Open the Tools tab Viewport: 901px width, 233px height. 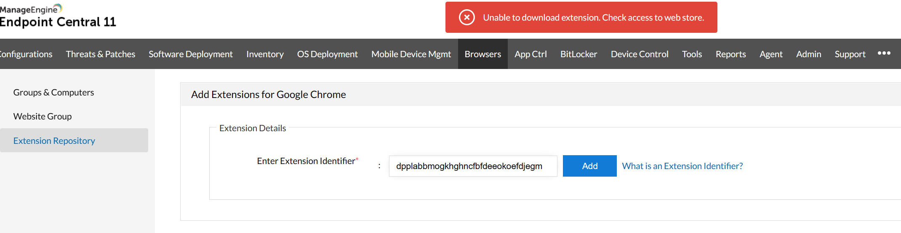pos(692,54)
